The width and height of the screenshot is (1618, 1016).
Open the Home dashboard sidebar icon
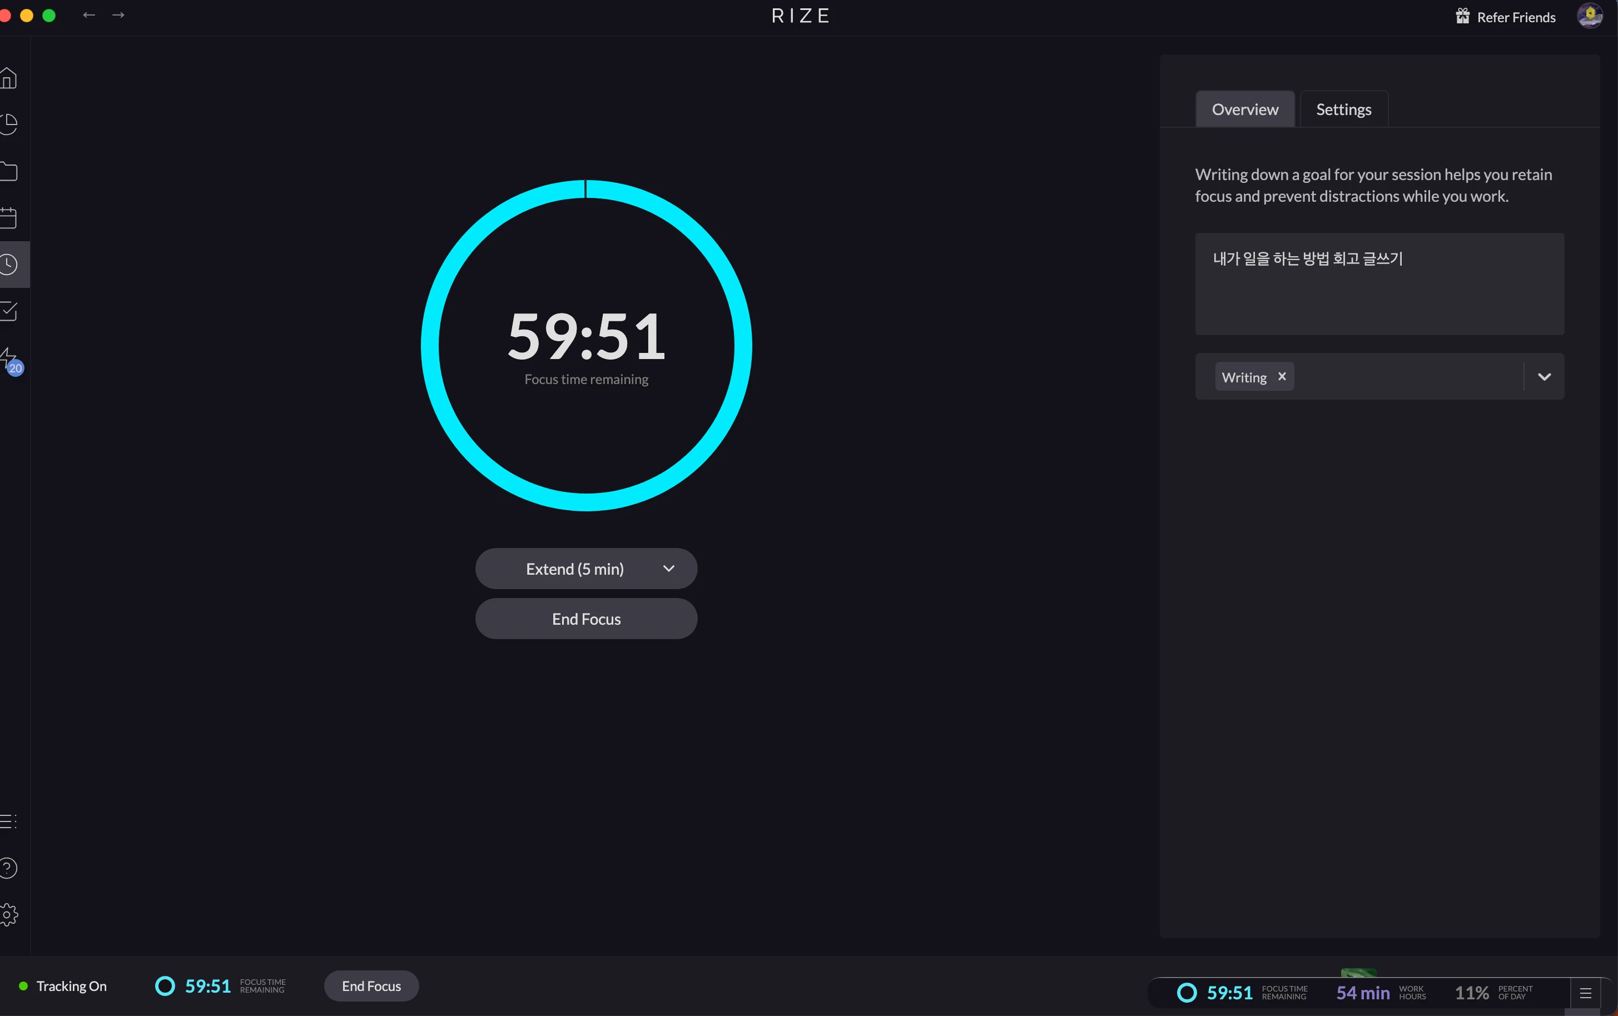(x=9, y=78)
